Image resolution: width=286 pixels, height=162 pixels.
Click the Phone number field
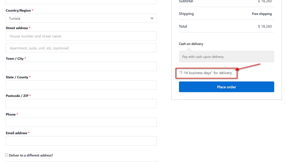[x=81, y=122]
